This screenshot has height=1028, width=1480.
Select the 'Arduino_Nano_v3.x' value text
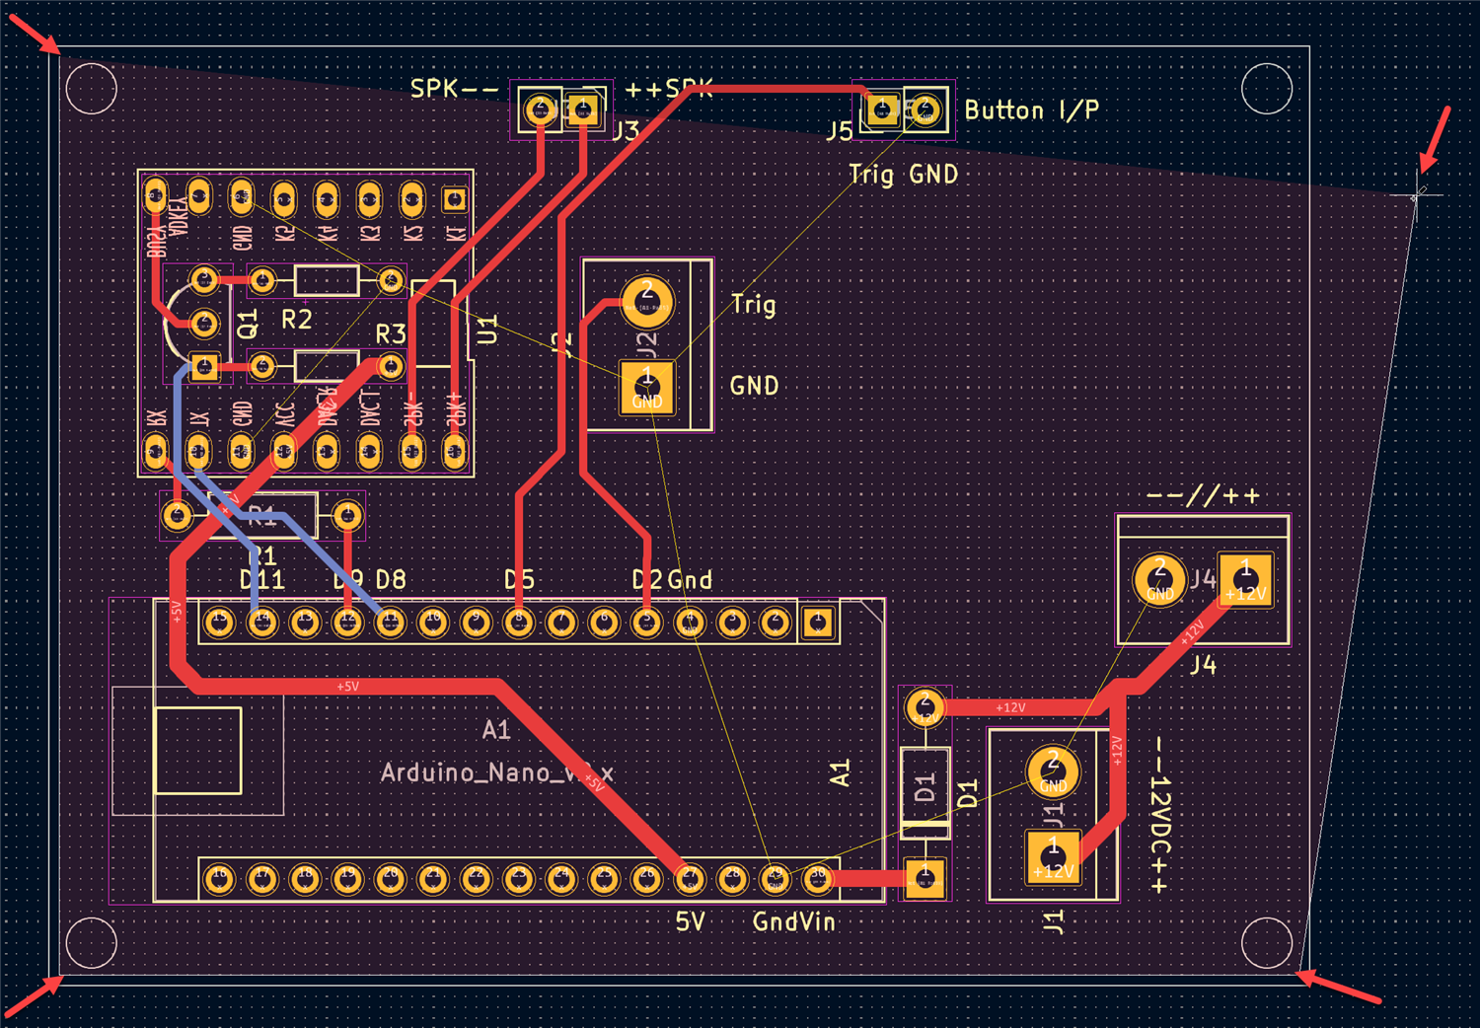click(x=496, y=772)
